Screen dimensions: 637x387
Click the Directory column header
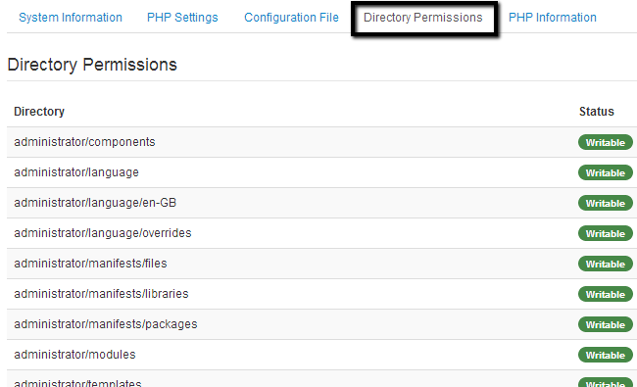click(x=39, y=112)
